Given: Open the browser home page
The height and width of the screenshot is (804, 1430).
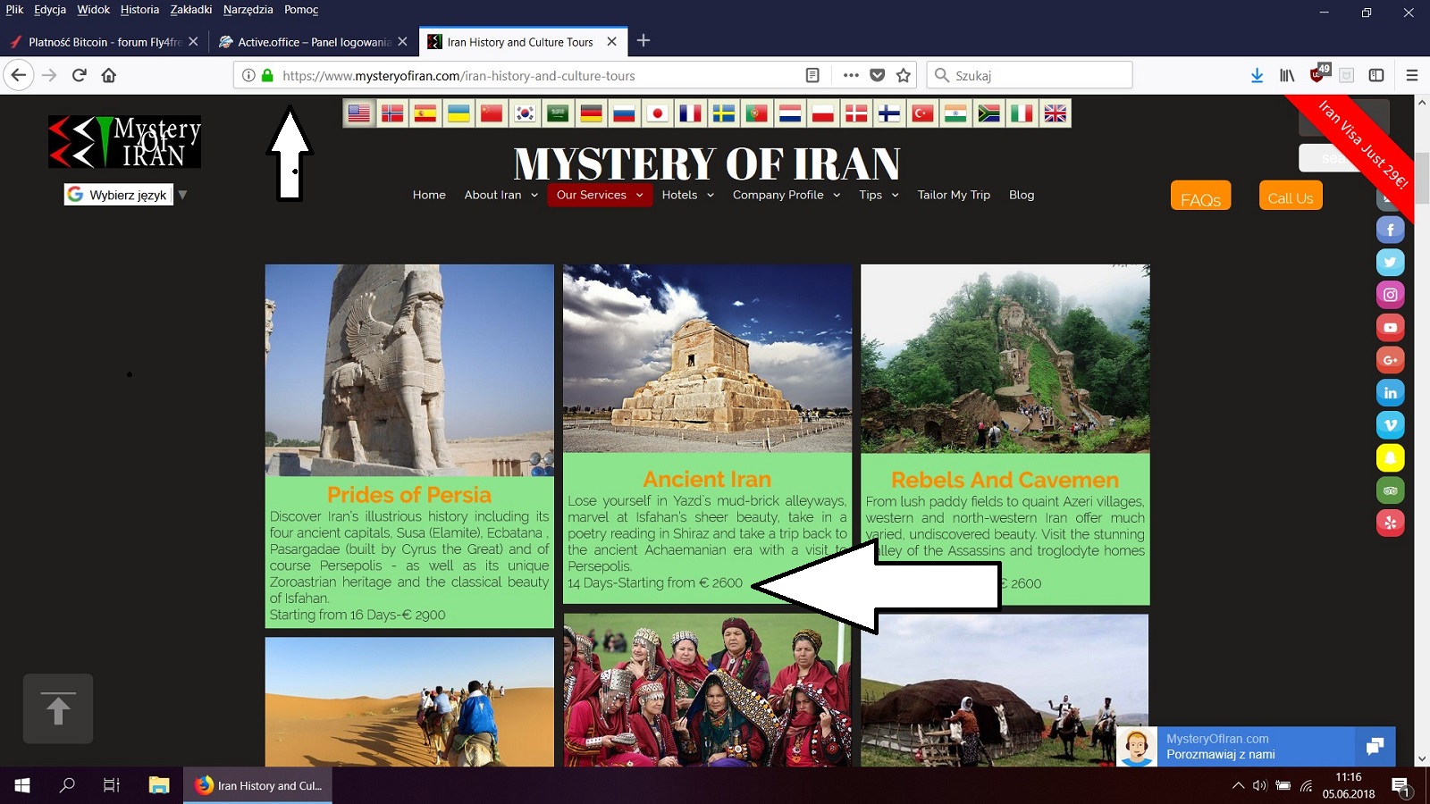Looking at the screenshot, I should tap(109, 76).
